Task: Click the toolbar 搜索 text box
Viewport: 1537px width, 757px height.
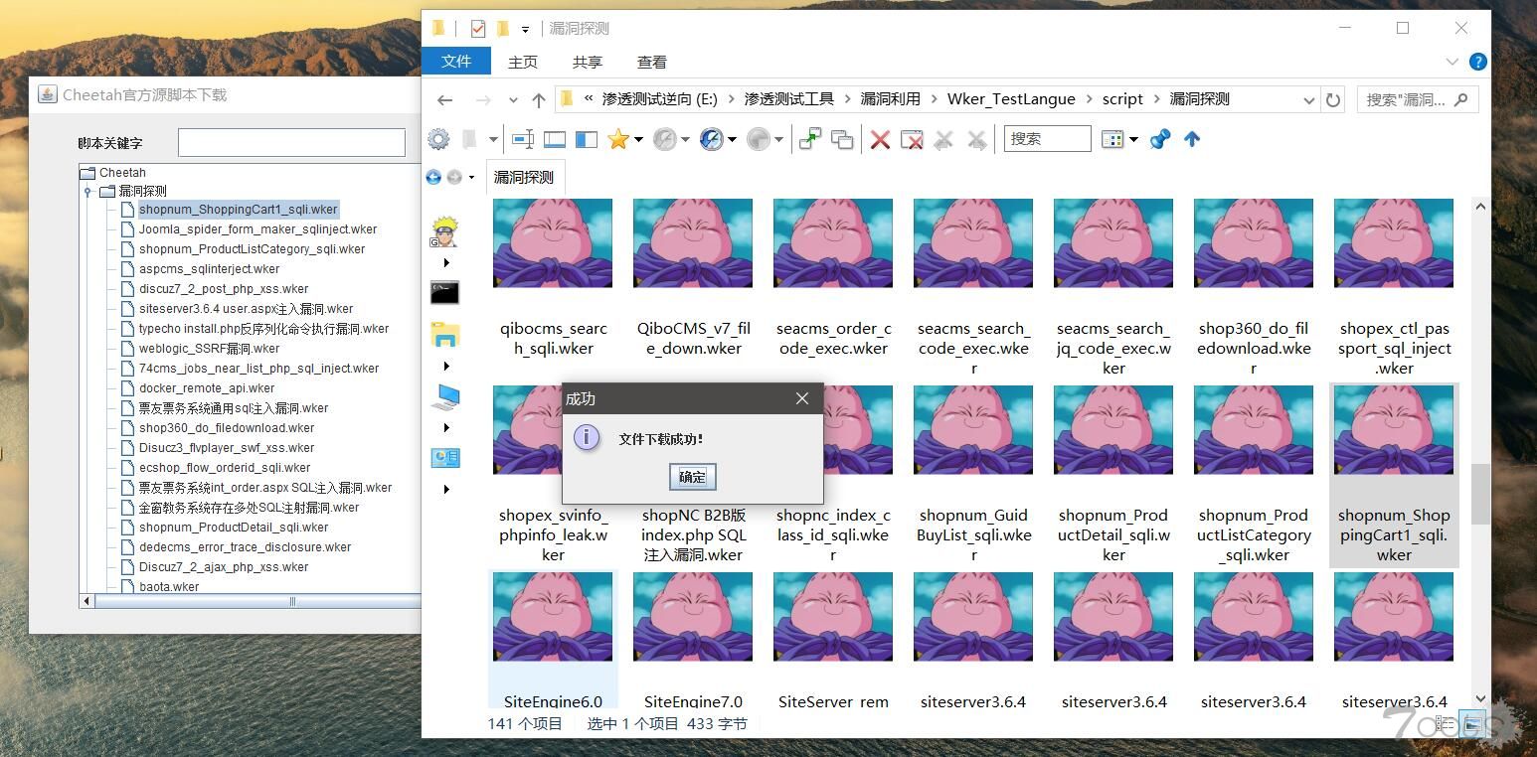Action: [x=1047, y=139]
